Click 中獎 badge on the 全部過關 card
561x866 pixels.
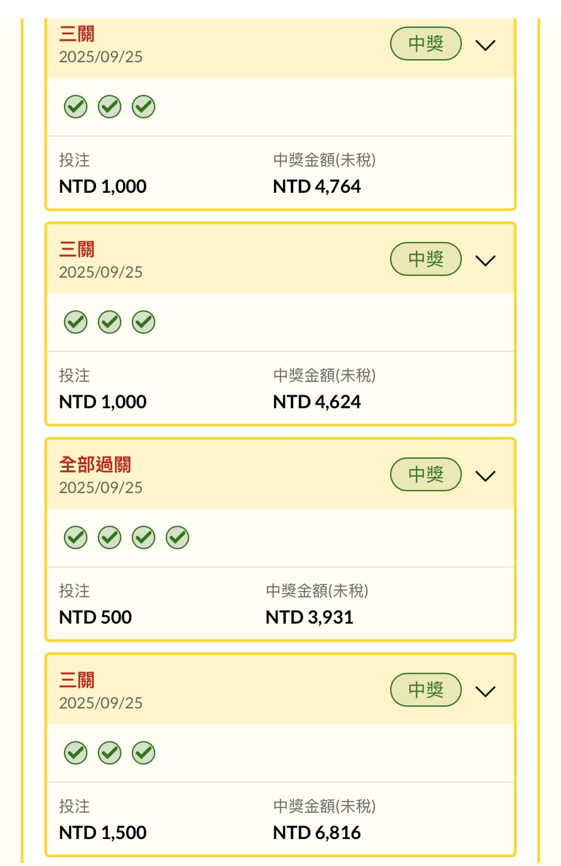[x=425, y=474]
